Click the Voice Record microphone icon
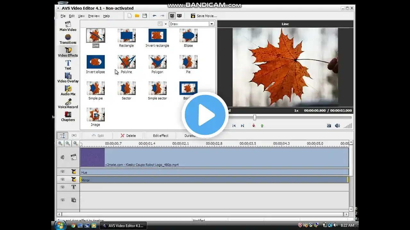This screenshot has width=410, height=230. tap(68, 102)
